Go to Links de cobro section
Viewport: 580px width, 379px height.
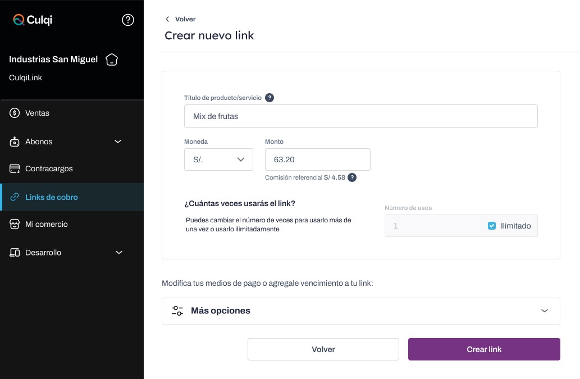tap(51, 197)
